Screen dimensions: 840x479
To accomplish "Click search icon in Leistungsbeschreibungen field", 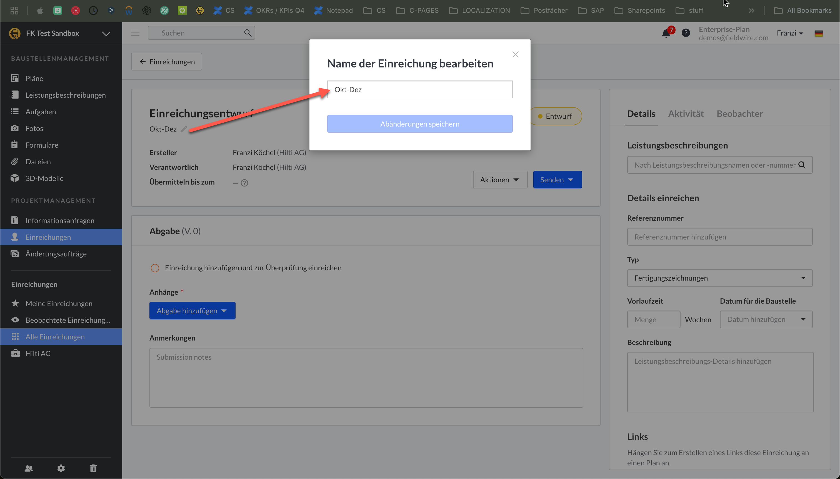I will tap(802, 165).
